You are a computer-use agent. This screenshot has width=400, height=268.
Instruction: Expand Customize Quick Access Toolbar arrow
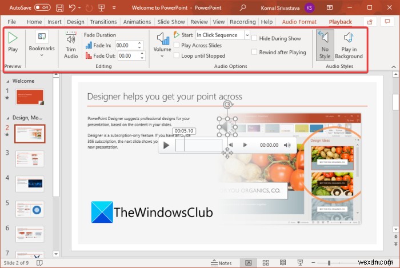coord(114,8)
